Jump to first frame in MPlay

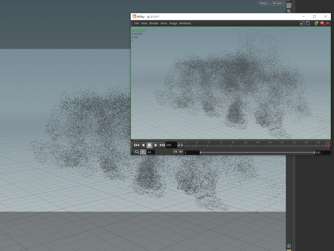[x=137, y=145]
